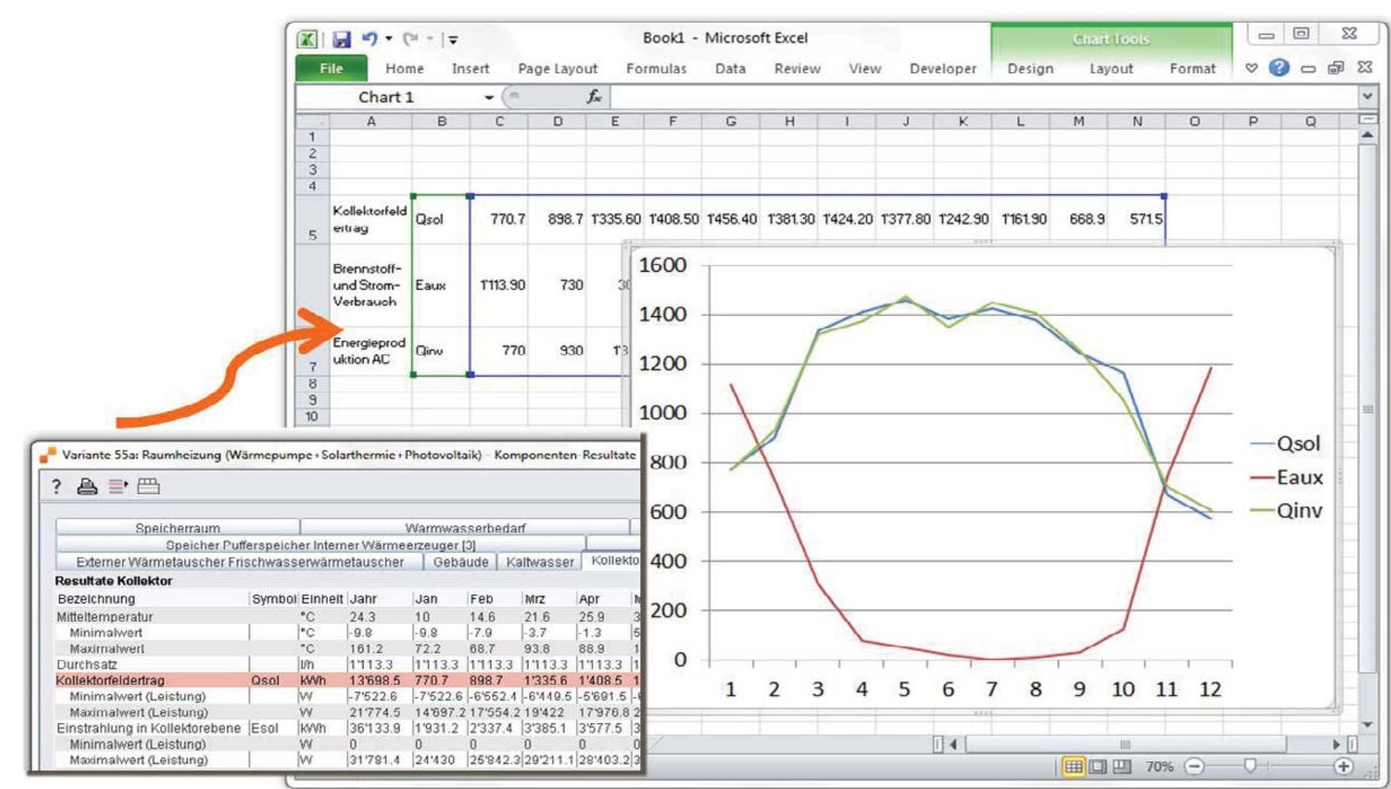Click the zoom out minus button
This screenshot has width=1391, height=789.
(x=1195, y=766)
